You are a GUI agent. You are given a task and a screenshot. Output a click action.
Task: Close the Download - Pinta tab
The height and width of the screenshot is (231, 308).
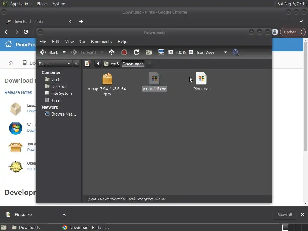[x=70, y=21]
